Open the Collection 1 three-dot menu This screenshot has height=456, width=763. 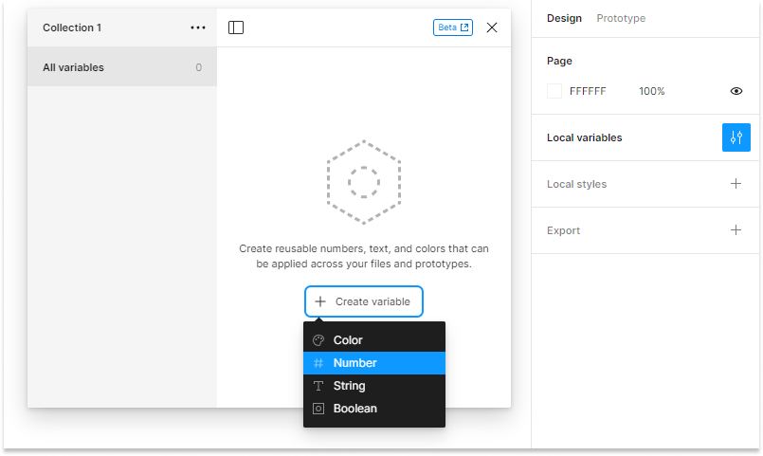coord(197,27)
